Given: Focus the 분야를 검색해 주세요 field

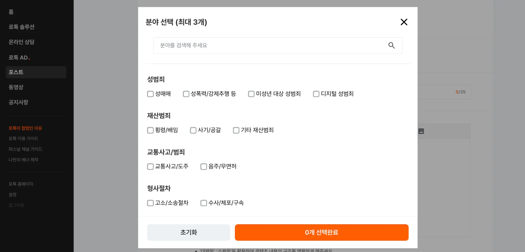Looking at the screenshot, I should click(x=269, y=46).
